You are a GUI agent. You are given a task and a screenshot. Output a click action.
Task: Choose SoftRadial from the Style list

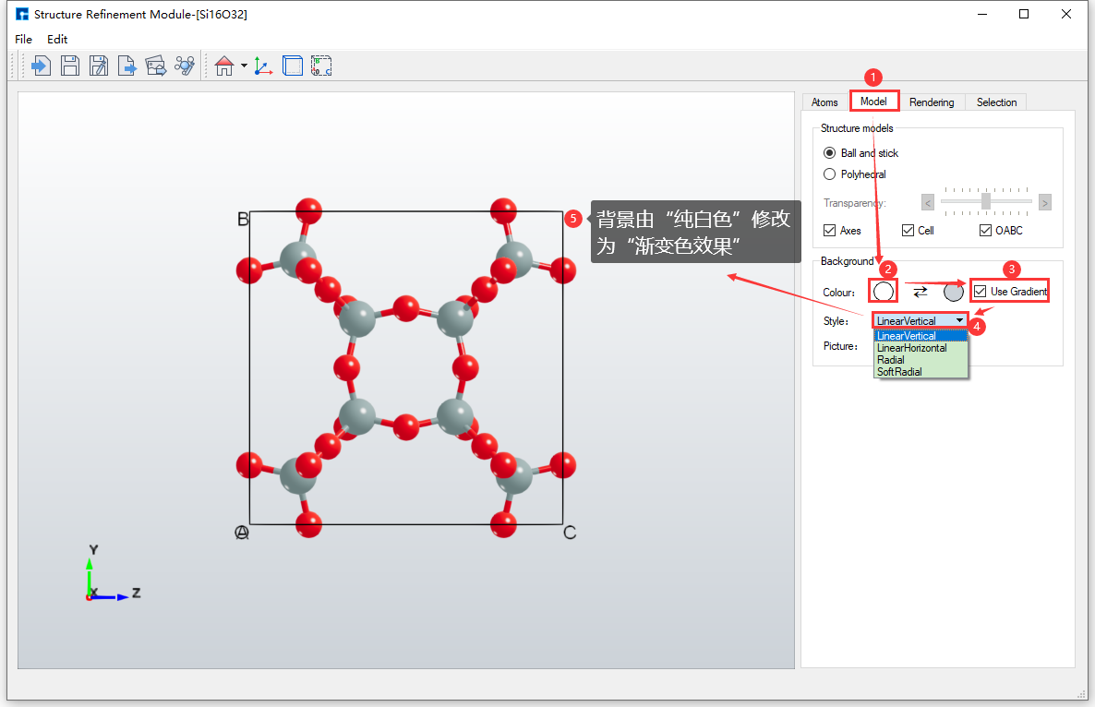[899, 372]
